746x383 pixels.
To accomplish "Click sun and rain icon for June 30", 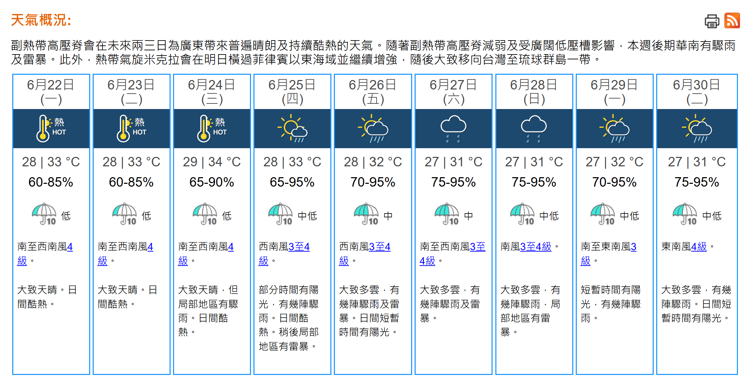I will (x=697, y=128).
